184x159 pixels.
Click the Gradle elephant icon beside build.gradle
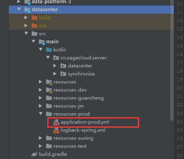34,154
